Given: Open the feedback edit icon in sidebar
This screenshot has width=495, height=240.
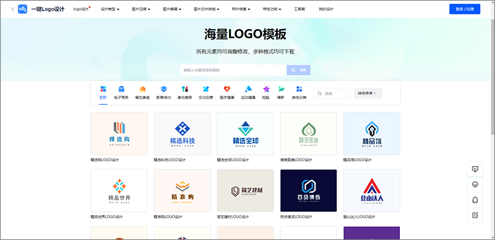Looking at the screenshot, I should [x=475, y=216].
